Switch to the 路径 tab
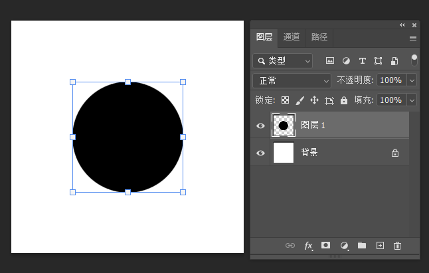The height and width of the screenshot is (273, 429). point(319,37)
